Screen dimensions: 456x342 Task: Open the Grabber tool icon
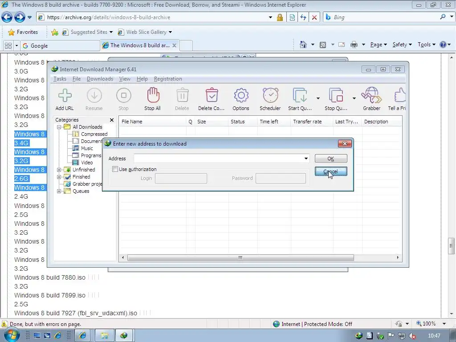tap(371, 95)
